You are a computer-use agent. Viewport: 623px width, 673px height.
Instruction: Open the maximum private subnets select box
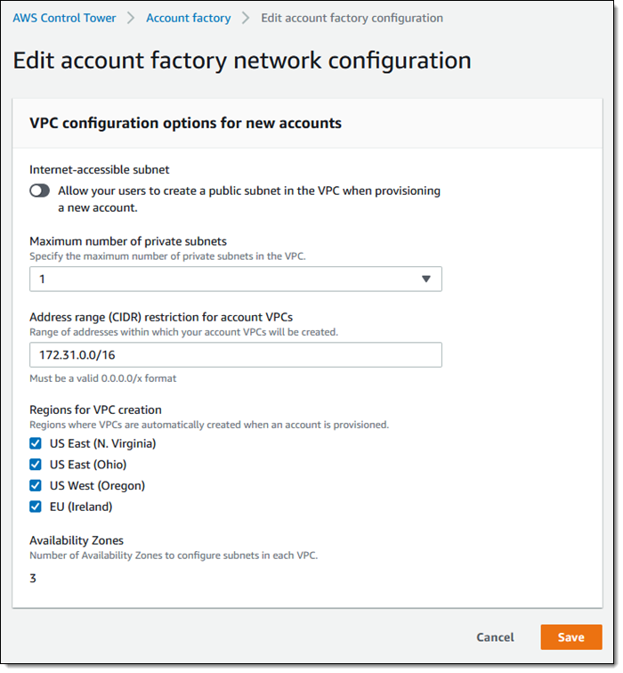pos(235,280)
